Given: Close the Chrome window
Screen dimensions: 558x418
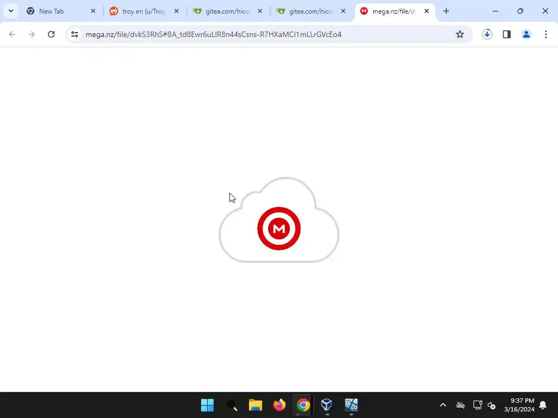Looking at the screenshot, I should [545, 11].
